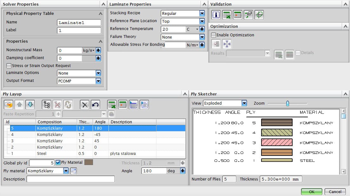This screenshot has height=196, width=350.
Task: Click the information icon in Validation
Action: [x=216, y=15]
